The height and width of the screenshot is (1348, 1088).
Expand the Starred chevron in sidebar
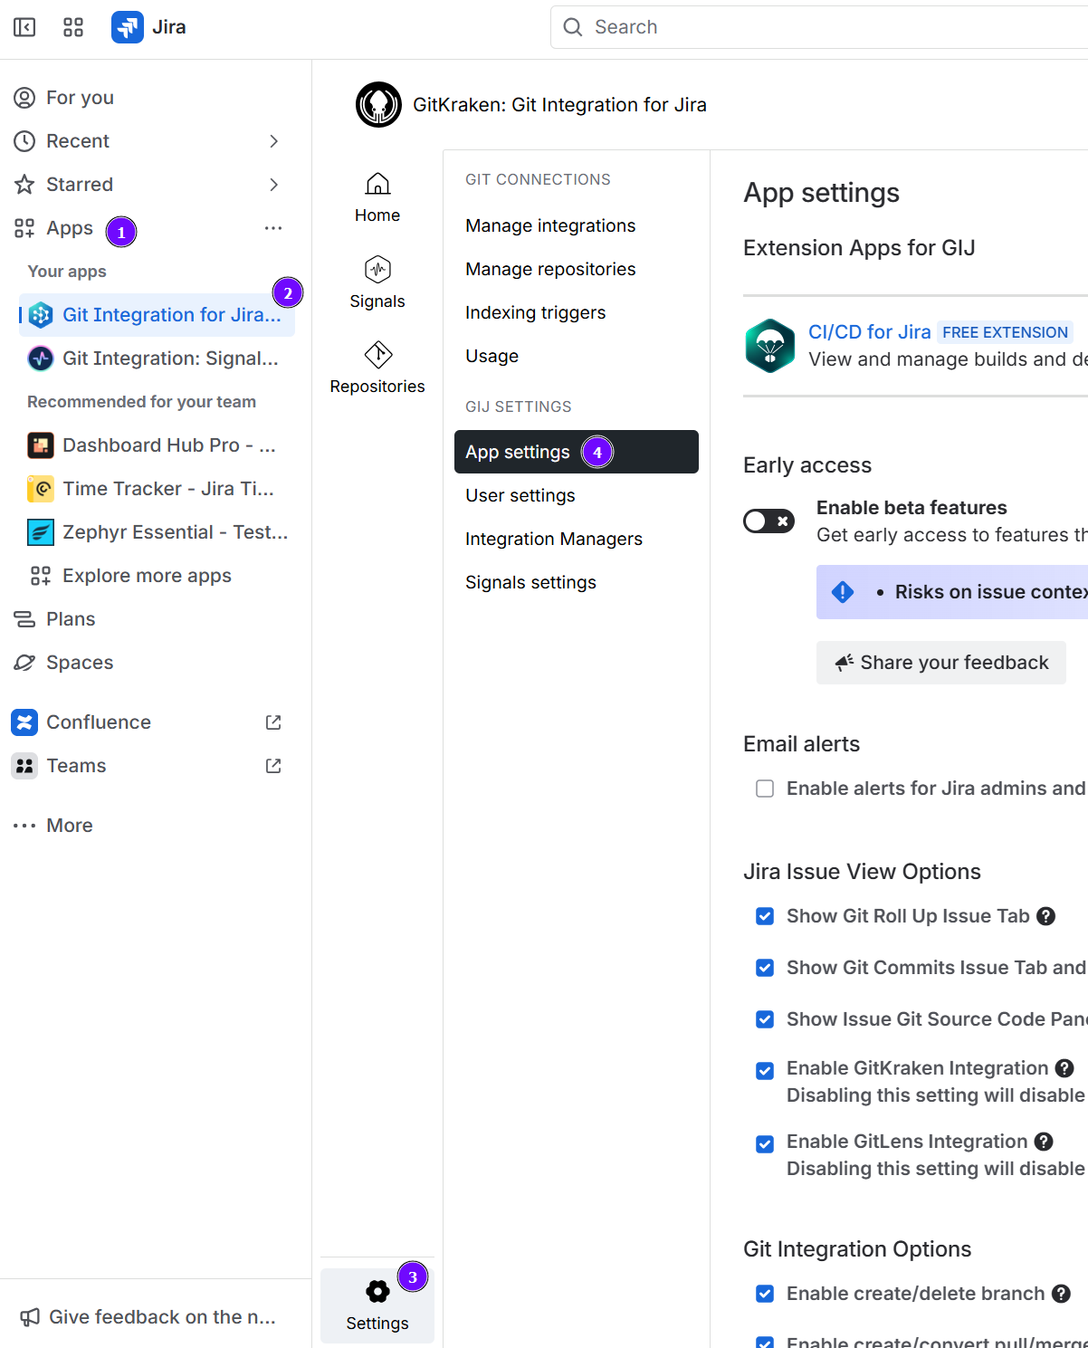(x=273, y=185)
